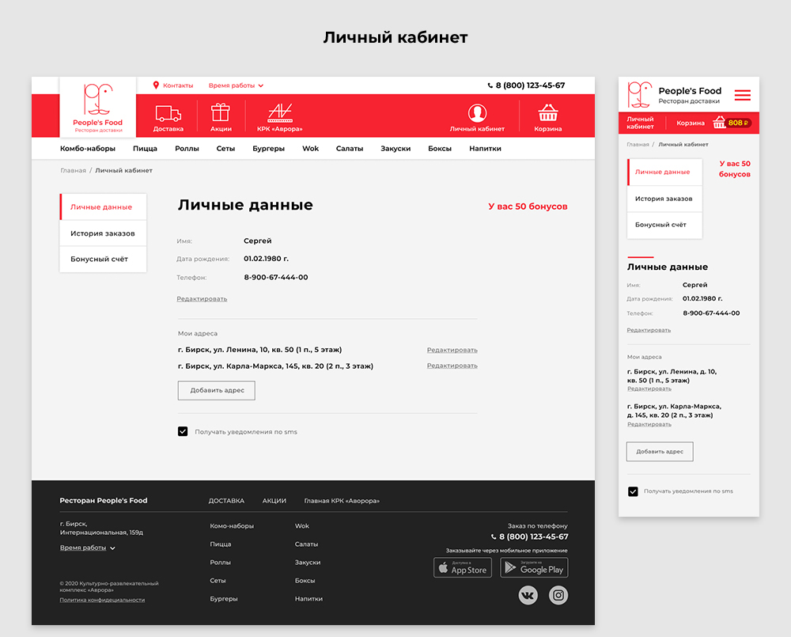The width and height of the screenshot is (791, 637).
Task: Select the desktop Бонусный счёт sidebar tab
Action: click(x=103, y=259)
